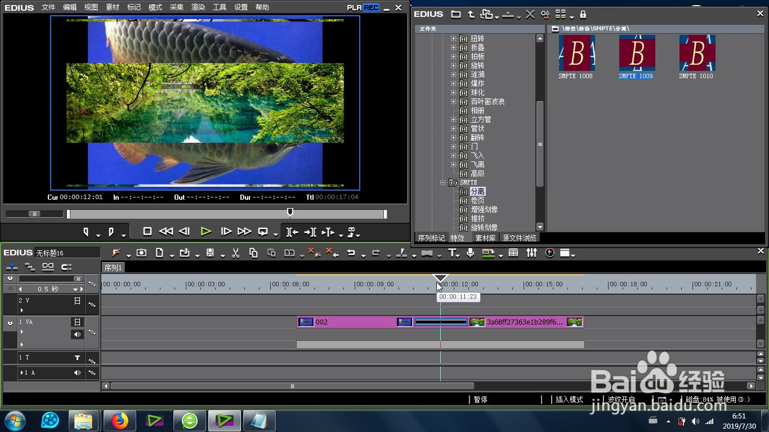The width and height of the screenshot is (769, 432).
Task: Open the voice-over microphone tool
Action: click(x=470, y=253)
